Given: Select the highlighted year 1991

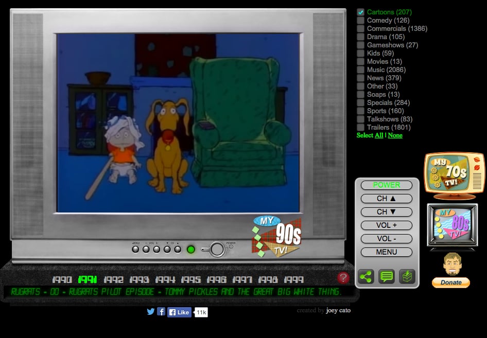Looking at the screenshot, I should (x=88, y=280).
